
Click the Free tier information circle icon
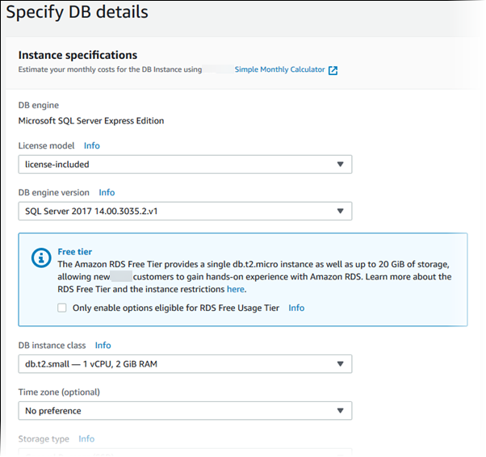[x=40, y=258]
